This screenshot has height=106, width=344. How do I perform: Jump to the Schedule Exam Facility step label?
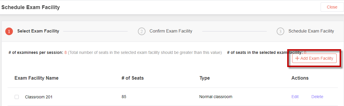pos(311,31)
